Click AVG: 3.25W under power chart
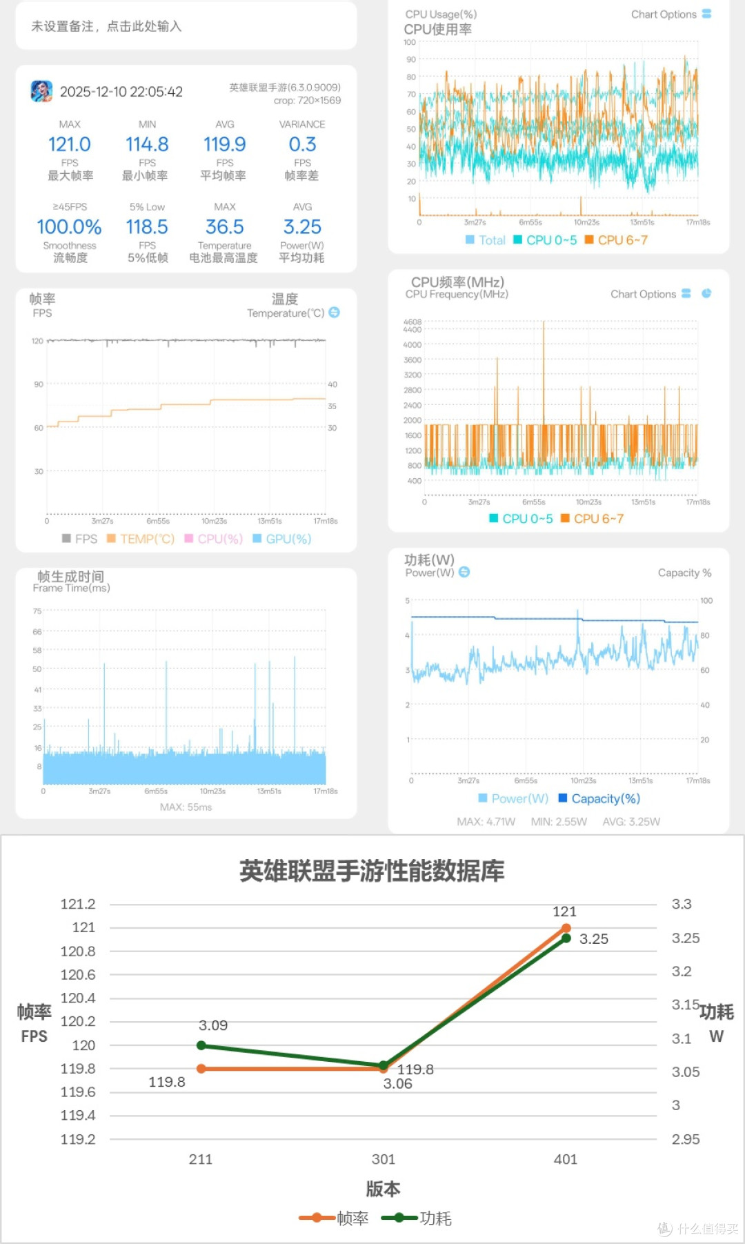 [x=631, y=822]
